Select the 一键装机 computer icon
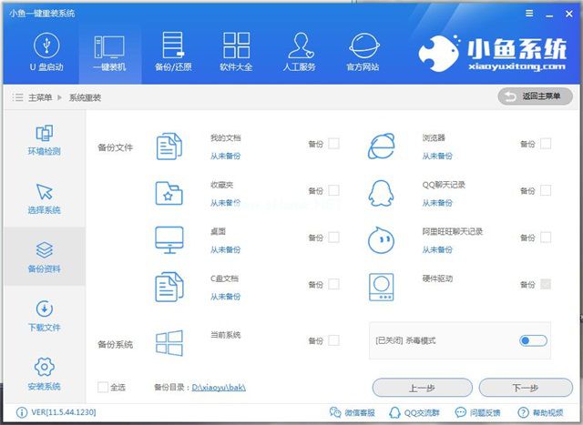Image resolution: width=583 pixels, height=425 pixels. click(x=109, y=46)
